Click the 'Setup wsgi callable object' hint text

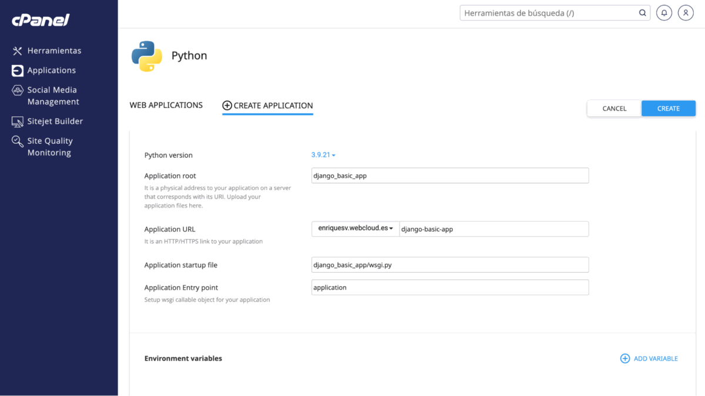click(x=207, y=300)
